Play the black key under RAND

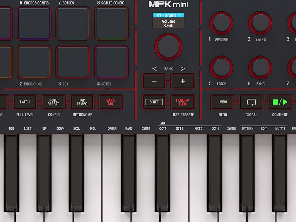(x=128, y=173)
